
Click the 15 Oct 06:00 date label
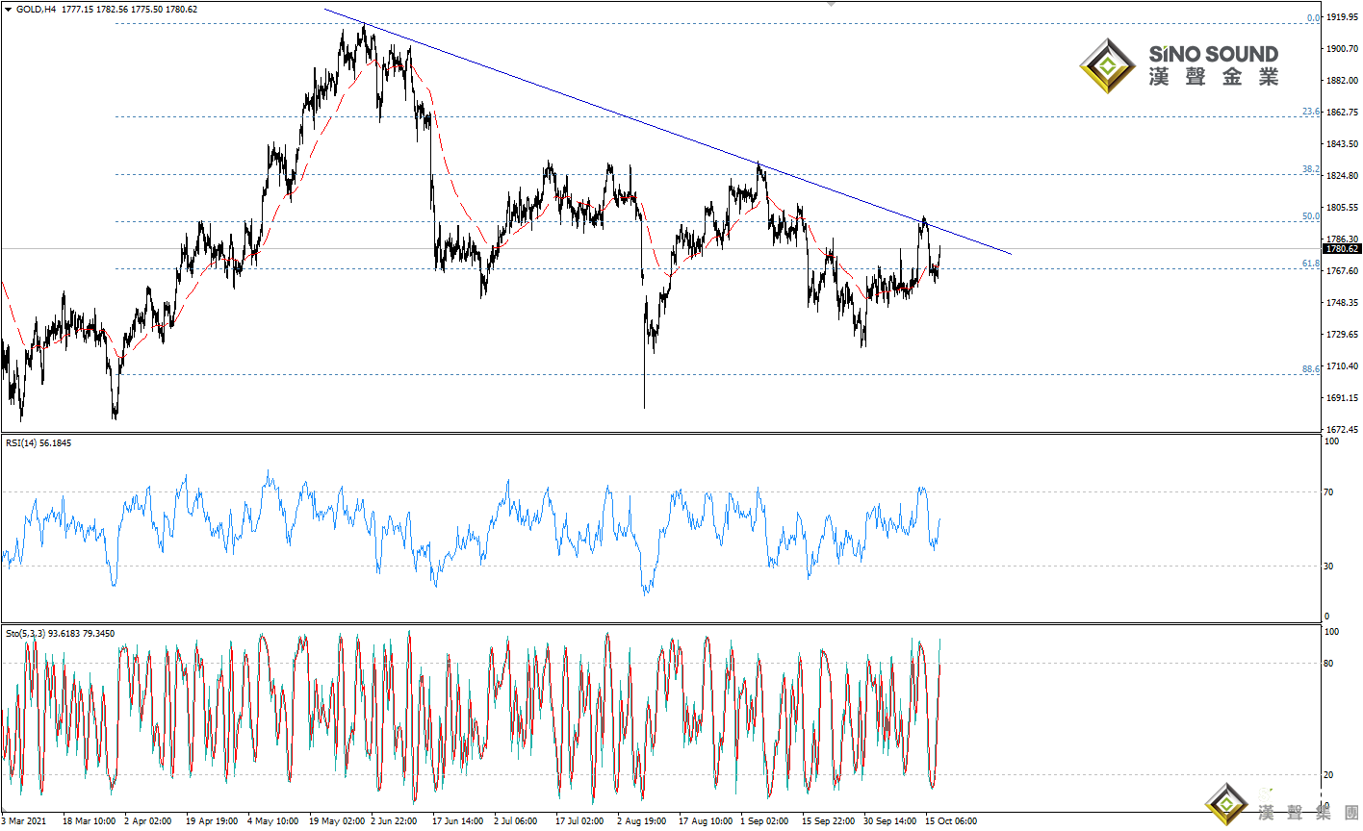(951, 821)
